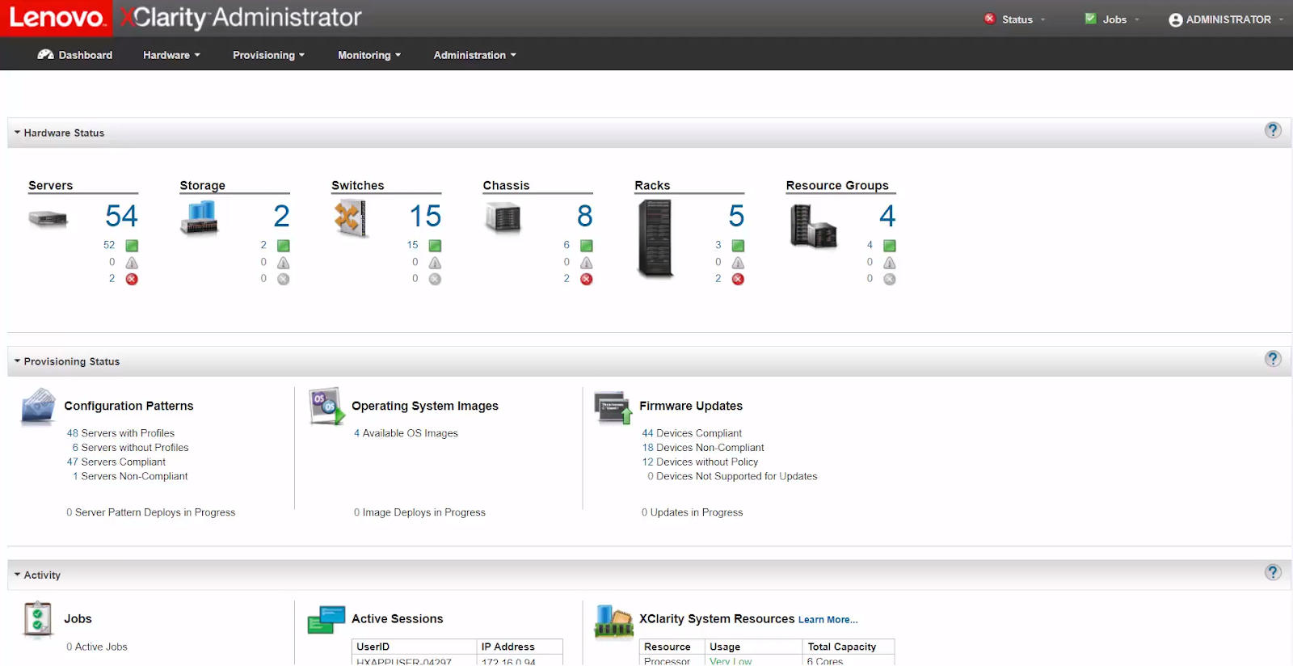Click the 18 Devices Non-Compliant link

pyautogui.click(x=703, y=448)
